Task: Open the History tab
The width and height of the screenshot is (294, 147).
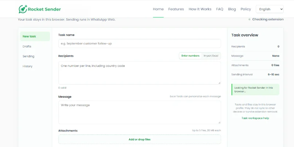Action: pyautogui.click(x=35, y=66)
